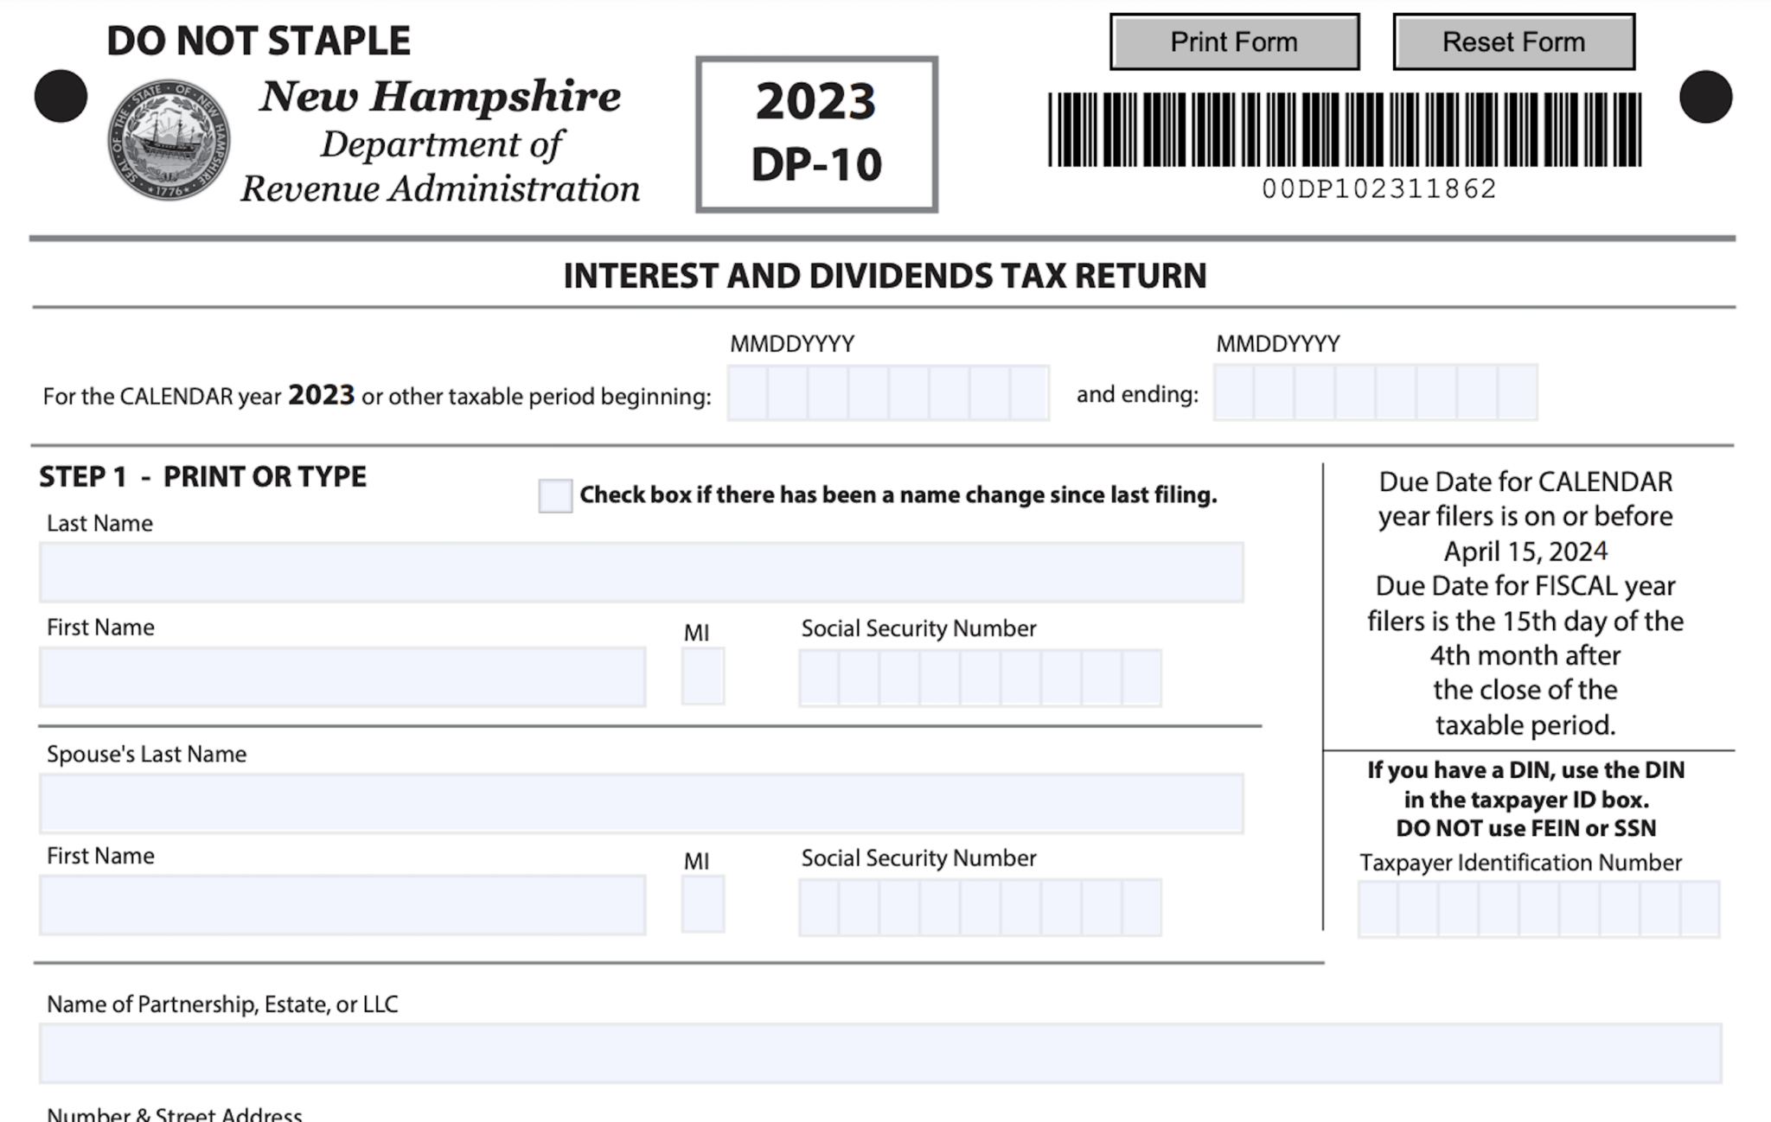Click the spouse's MI box
The width and height of the screenshot is (1771, 1122).
(702, 905)
